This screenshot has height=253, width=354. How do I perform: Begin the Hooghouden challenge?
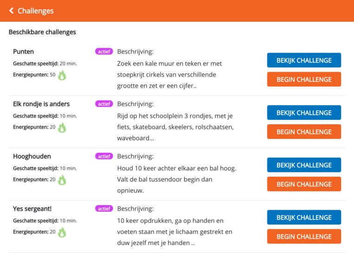(304, 184)
